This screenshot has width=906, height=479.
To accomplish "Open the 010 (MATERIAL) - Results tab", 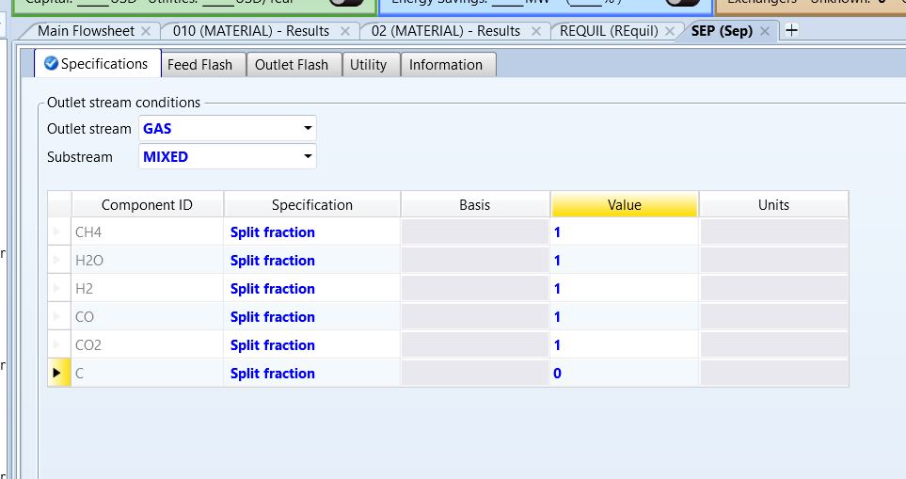I will coord(251,31).
